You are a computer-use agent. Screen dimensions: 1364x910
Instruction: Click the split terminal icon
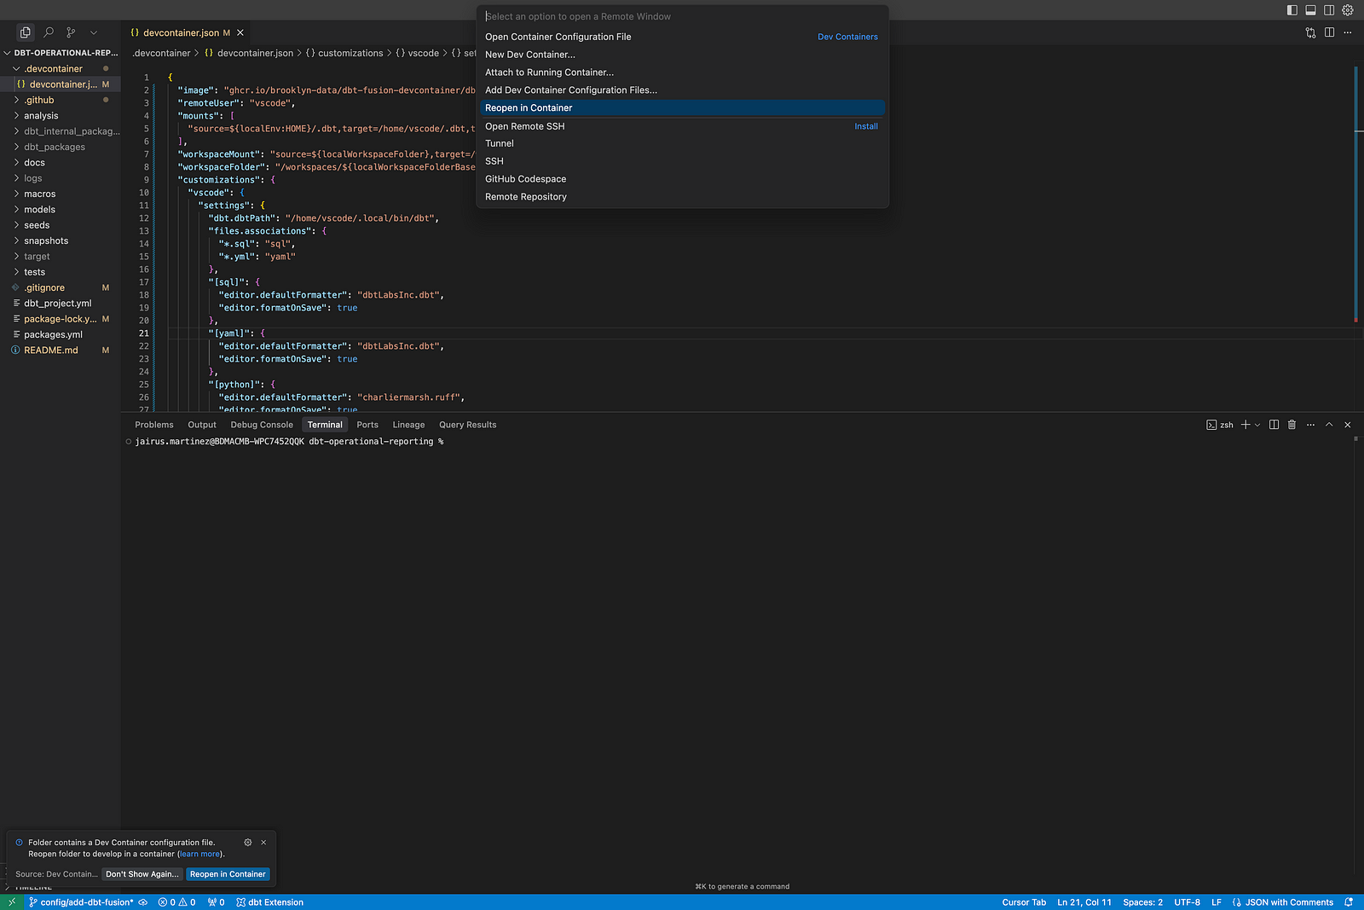[1274, 424]
